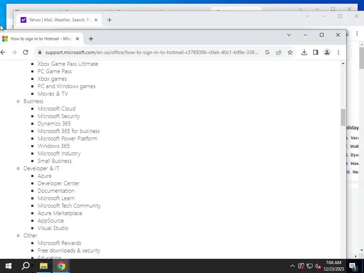Click the scrollbar up arrow on support page

coord(343,63)
